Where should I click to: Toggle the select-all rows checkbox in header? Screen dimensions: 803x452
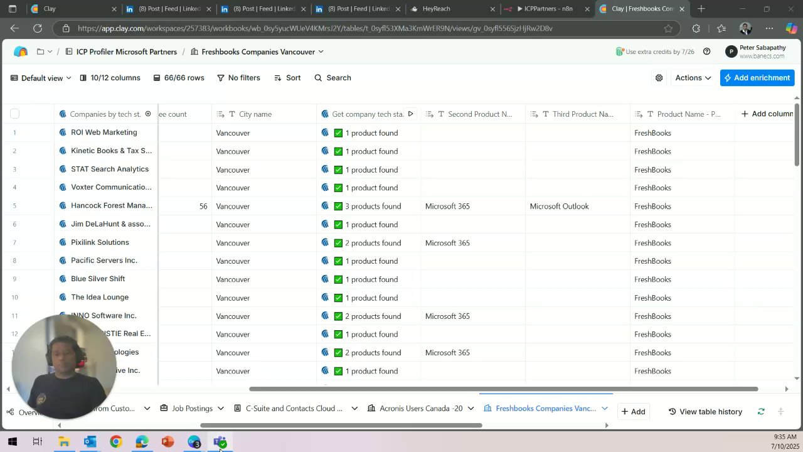pyautogui.click(x=14, y=114)
